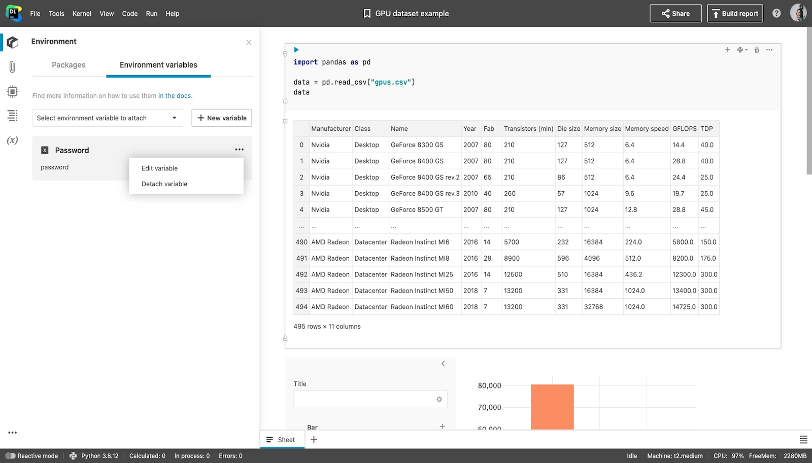Open the Attached files paperclip icon
The width and height of the screenshot is (812, 463).
pos(12,67)
